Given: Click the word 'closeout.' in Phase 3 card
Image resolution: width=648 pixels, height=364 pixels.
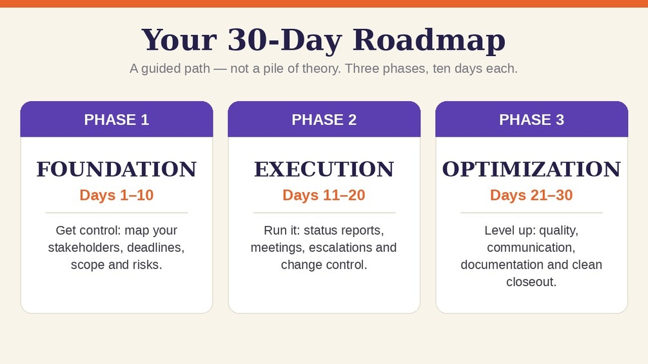Looking at the screenshot, I should point(531,282).
